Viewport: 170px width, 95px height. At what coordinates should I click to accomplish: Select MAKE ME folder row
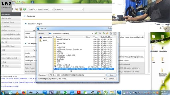[84, 53]
